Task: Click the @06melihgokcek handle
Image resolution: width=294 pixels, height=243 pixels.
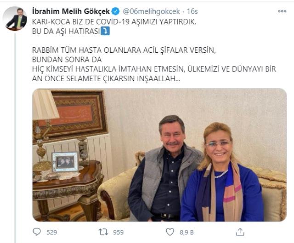Action: click(x=151, y=11)
